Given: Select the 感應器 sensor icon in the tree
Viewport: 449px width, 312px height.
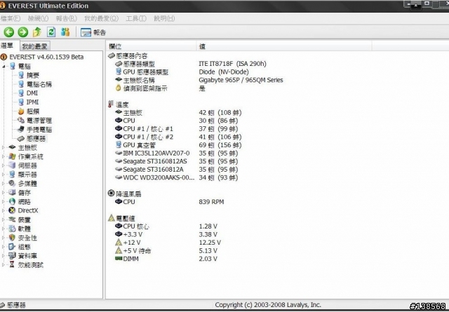Looking at the screenshot, I should pos(21,139).
